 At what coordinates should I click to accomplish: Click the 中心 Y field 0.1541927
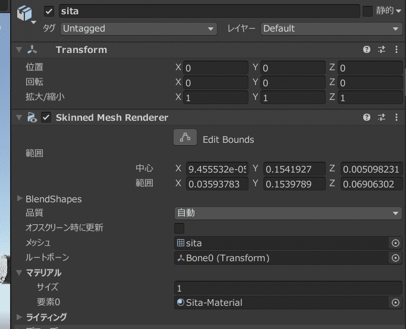[294, 169]
